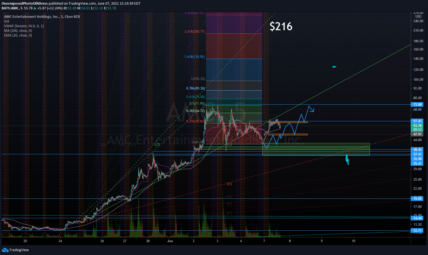428x255 pixels.
Task: Click the Jun label on time axis
Action: pyautogui.click(x=170, y=241)
